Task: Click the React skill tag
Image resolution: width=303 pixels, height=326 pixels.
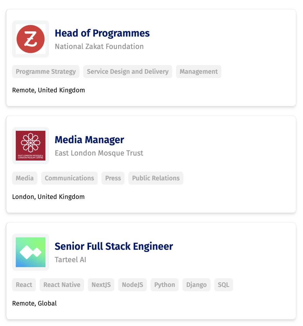Action: click(24, 285)
